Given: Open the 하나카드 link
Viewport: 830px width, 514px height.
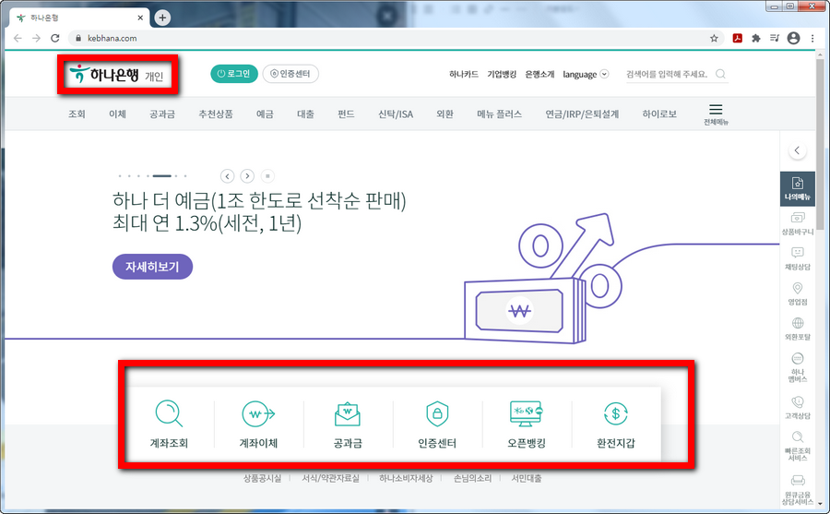Looking at the screenshot, I should coord(464,74).
